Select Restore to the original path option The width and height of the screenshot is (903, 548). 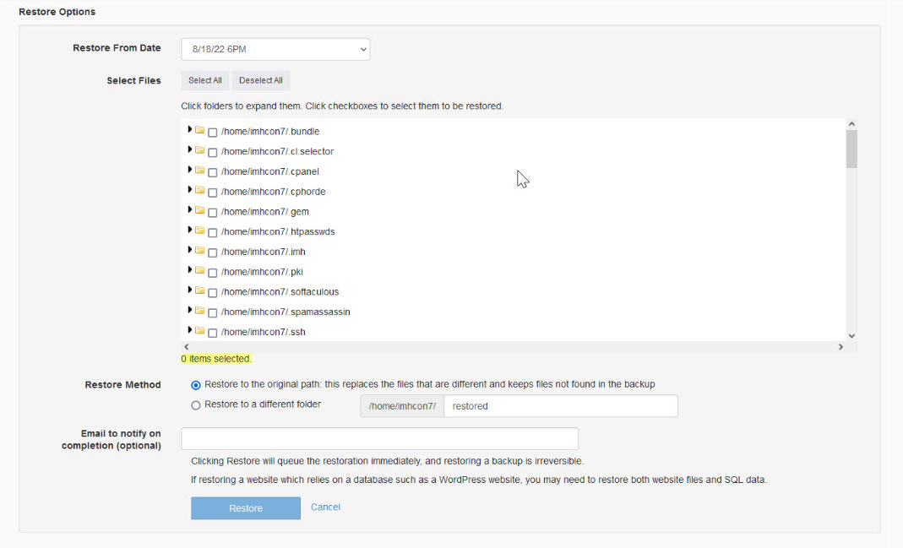[196, 385]
